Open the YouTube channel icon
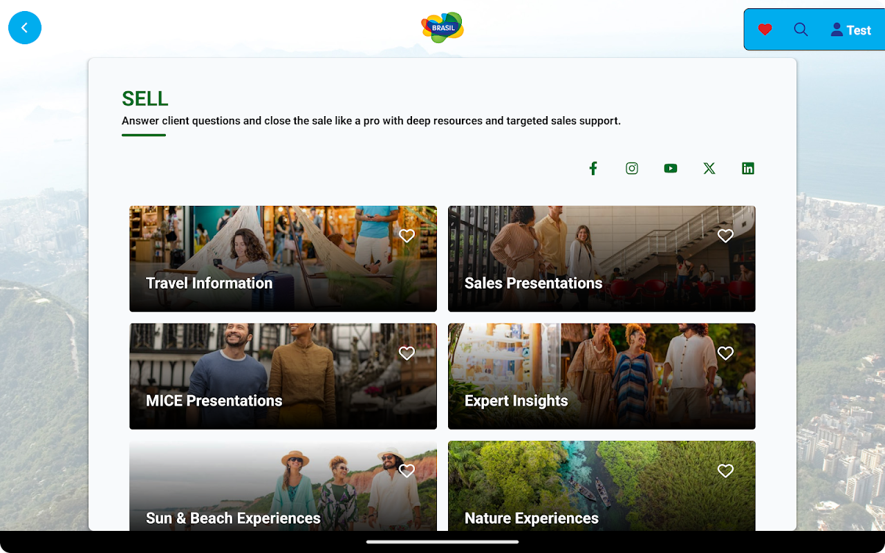 [671, 168]
